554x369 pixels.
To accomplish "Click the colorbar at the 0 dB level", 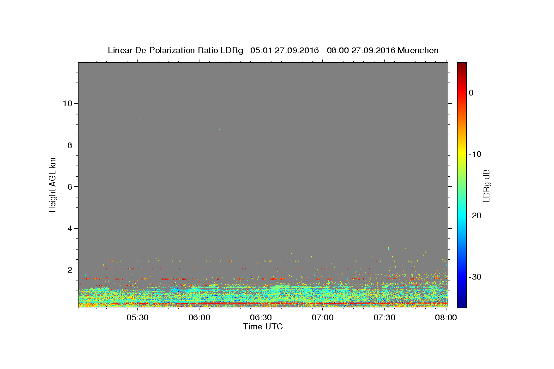I will 462,93.
